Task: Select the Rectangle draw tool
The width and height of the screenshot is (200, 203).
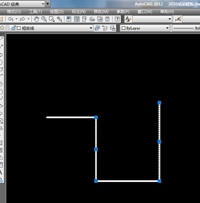Action: [x=1, y=69]
